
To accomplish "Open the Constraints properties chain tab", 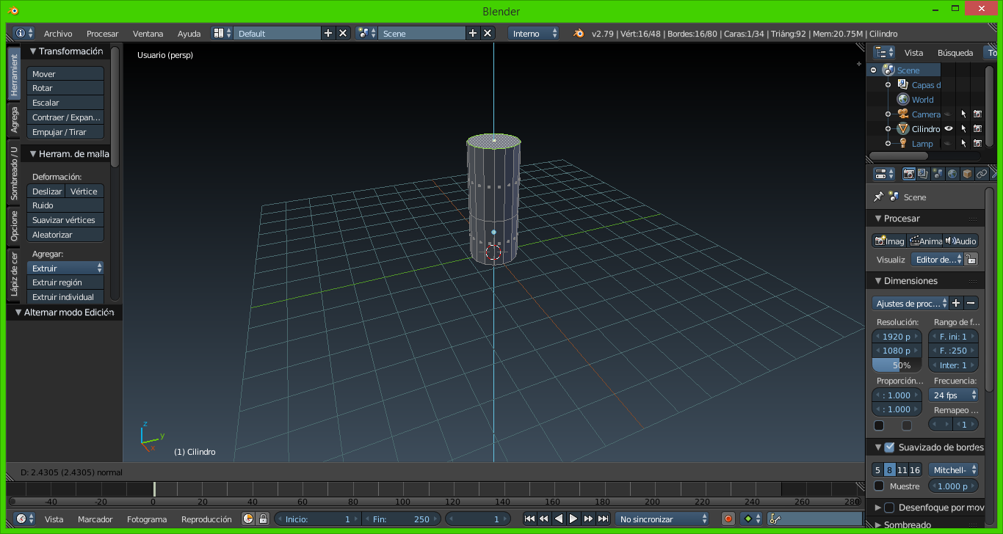I will 982,174.
